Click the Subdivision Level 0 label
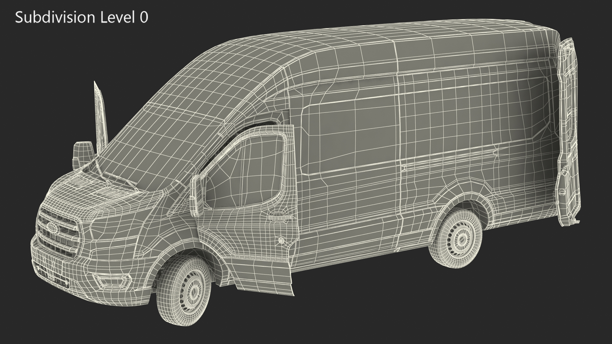 [82, 17]
